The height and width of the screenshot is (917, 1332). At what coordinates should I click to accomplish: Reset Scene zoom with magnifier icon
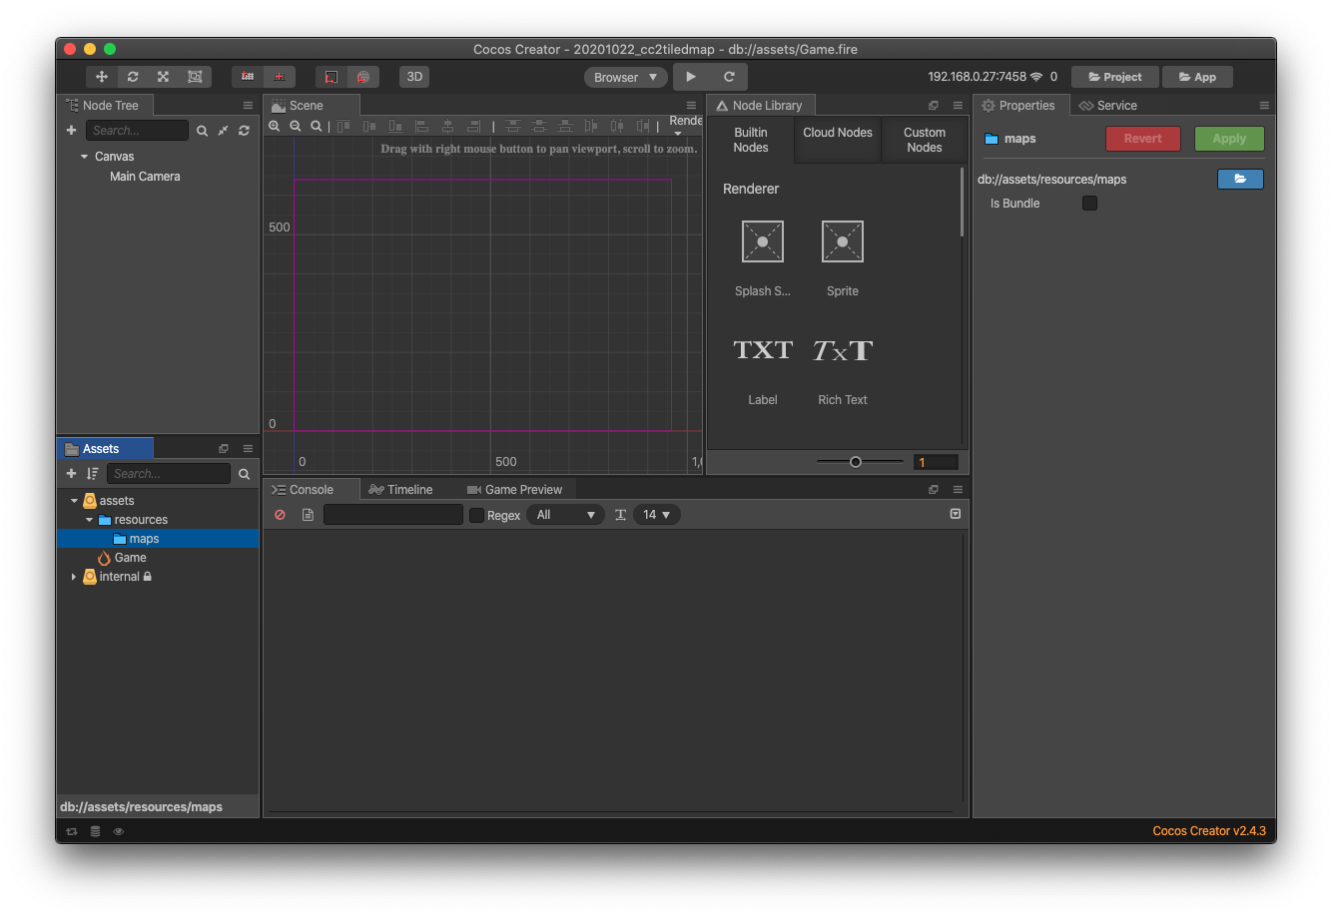point(317,126)
